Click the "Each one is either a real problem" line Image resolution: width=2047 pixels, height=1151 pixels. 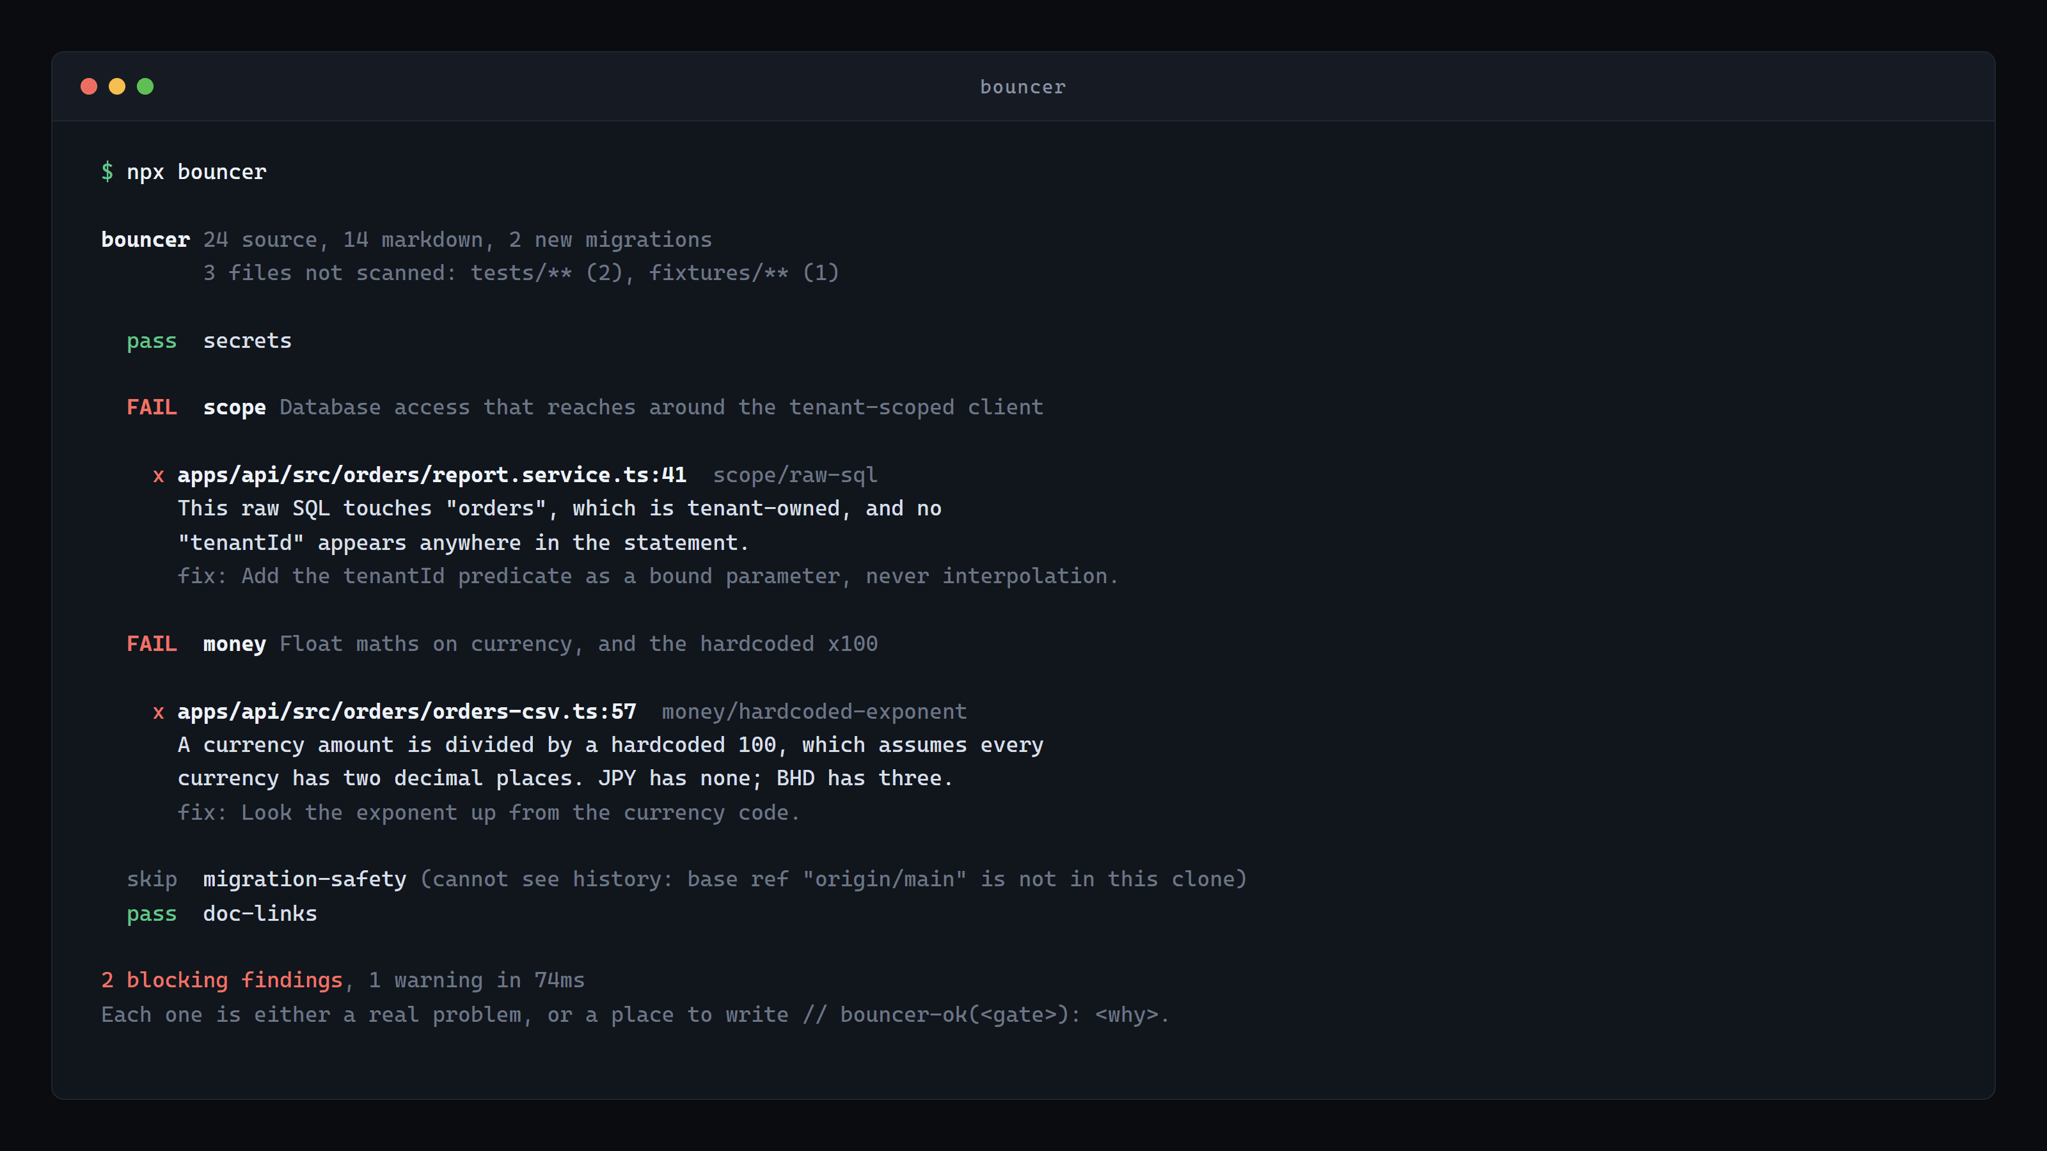point(635,1015)
